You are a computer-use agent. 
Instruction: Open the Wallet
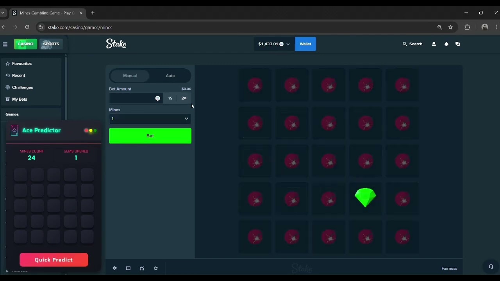click(x=305, y=44)
